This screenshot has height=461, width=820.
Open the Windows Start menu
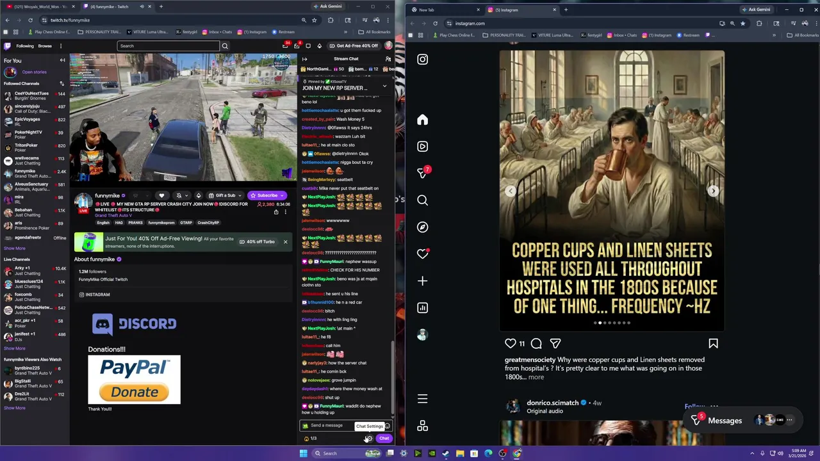[303, 453]
